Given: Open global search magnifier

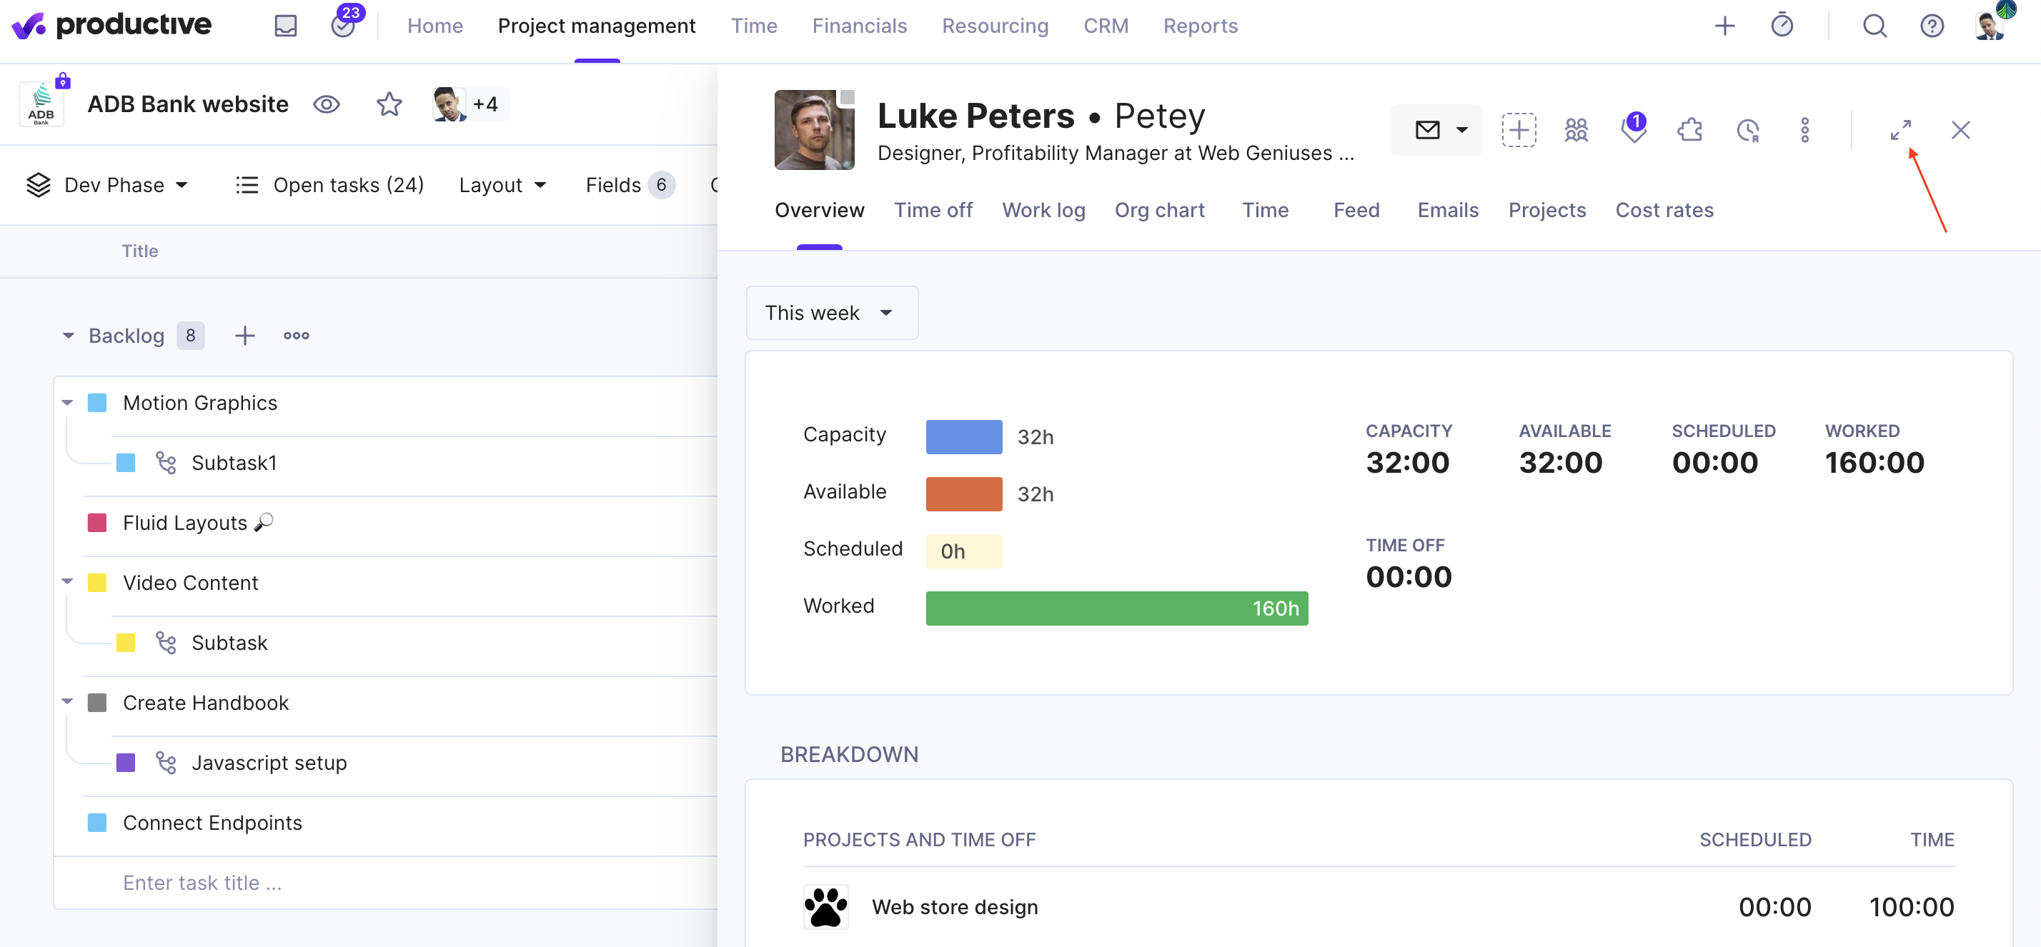Looking at the screenshot, I should 1874,26.
